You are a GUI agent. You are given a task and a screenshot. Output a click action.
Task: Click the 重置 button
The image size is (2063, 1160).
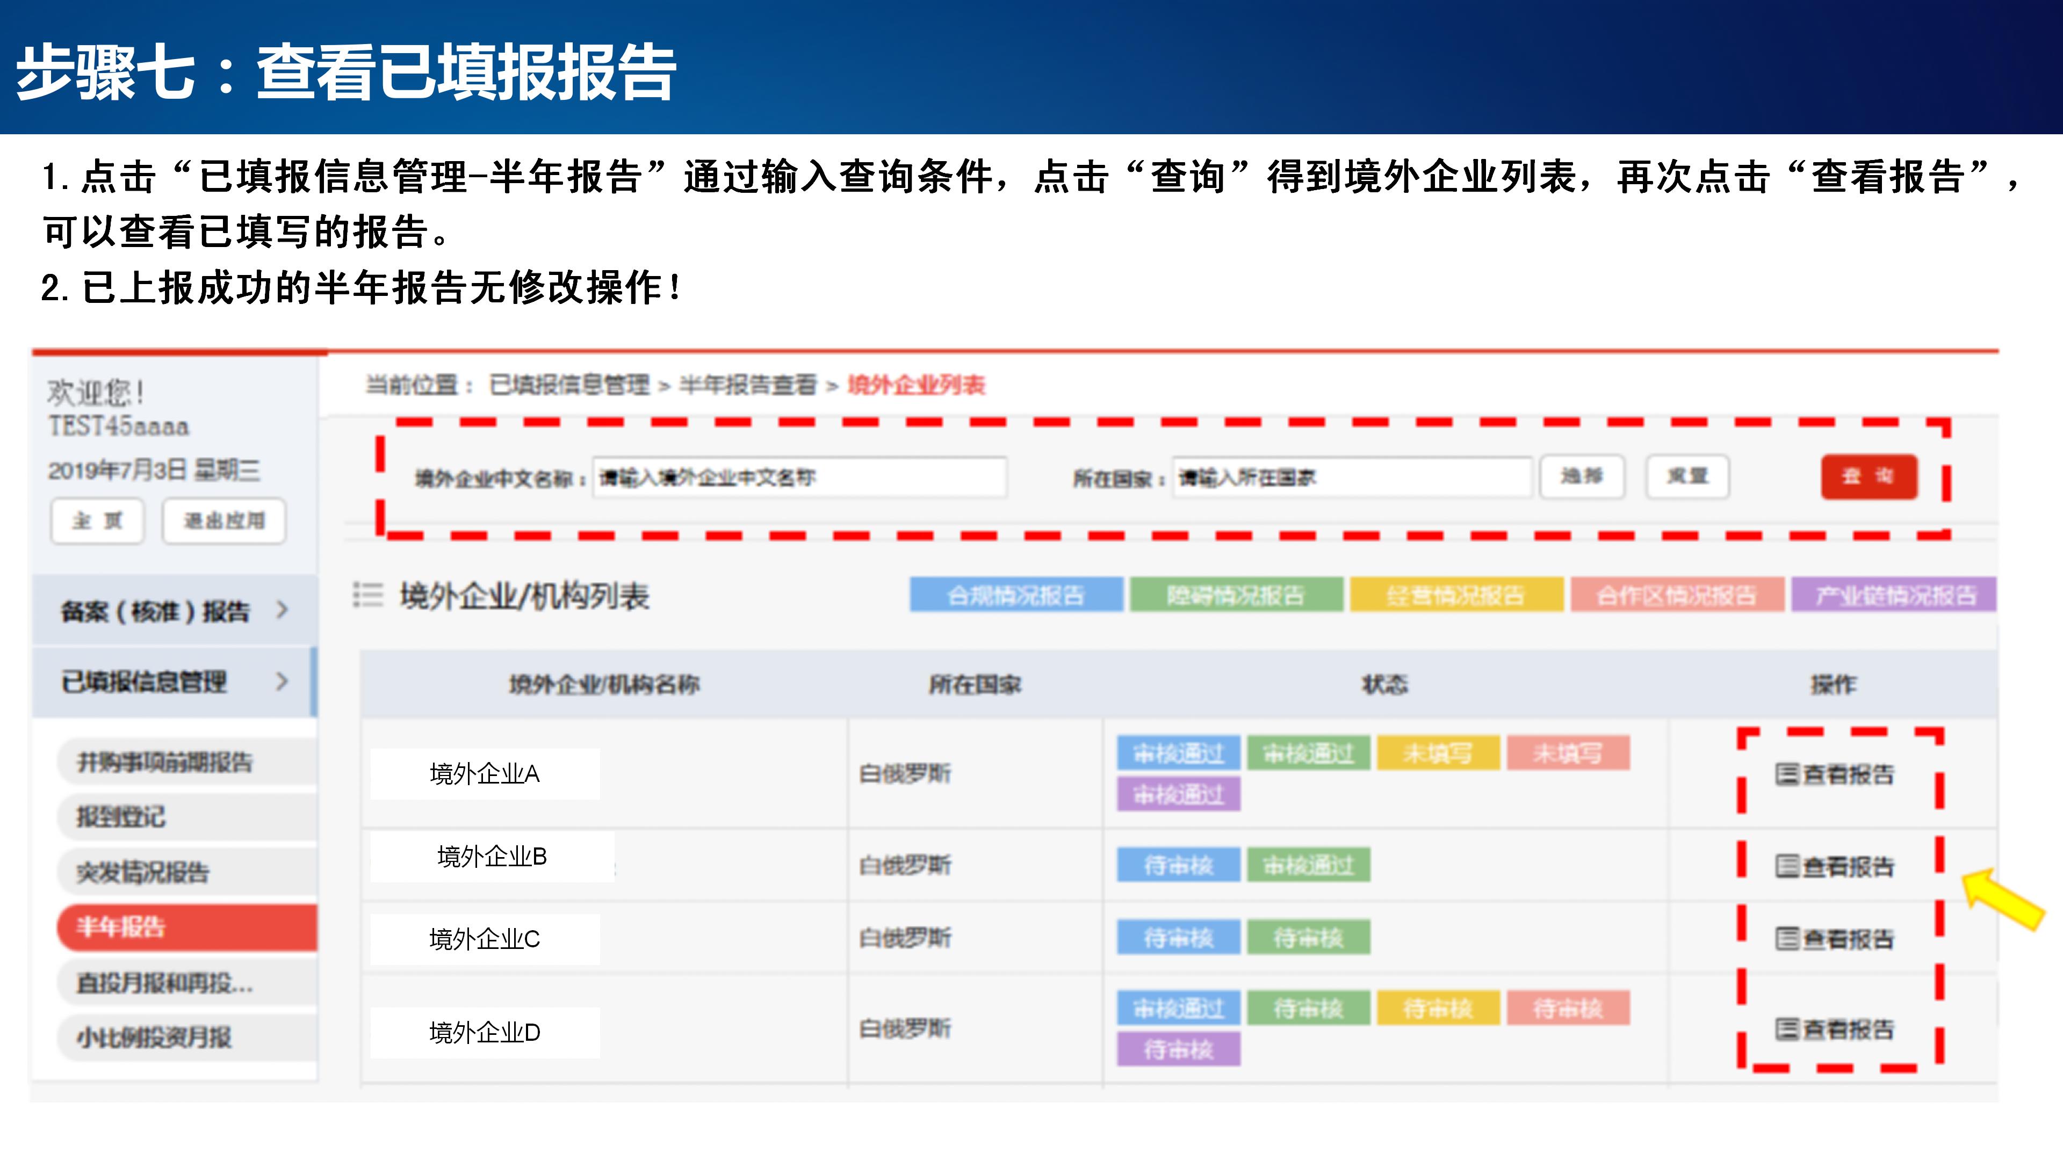pyautogui.click(x=1687, y=476)
